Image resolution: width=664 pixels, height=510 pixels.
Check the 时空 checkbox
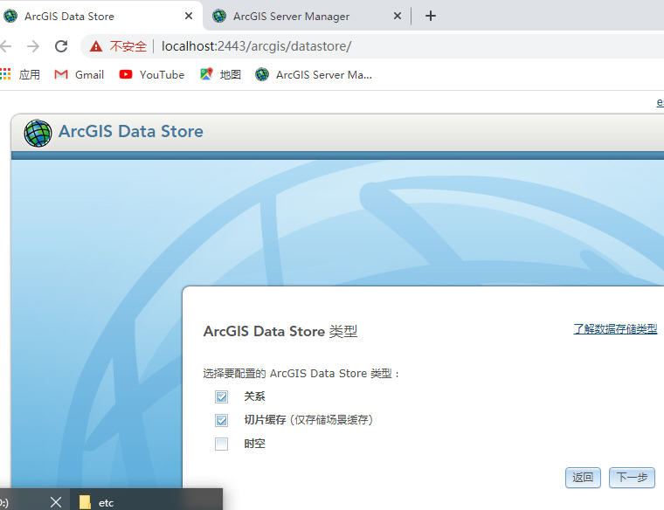(221, 444)
